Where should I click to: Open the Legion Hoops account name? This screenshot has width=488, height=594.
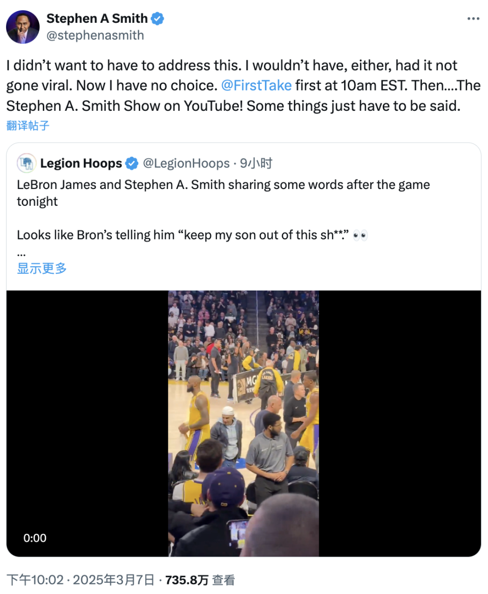click(81, 163)
